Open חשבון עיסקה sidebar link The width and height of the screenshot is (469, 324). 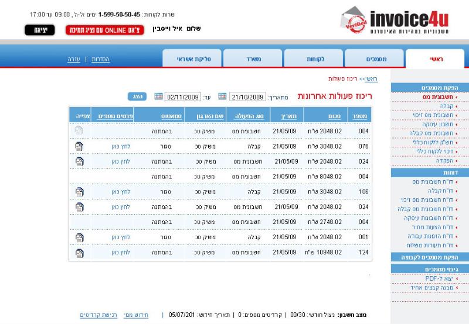437,124
